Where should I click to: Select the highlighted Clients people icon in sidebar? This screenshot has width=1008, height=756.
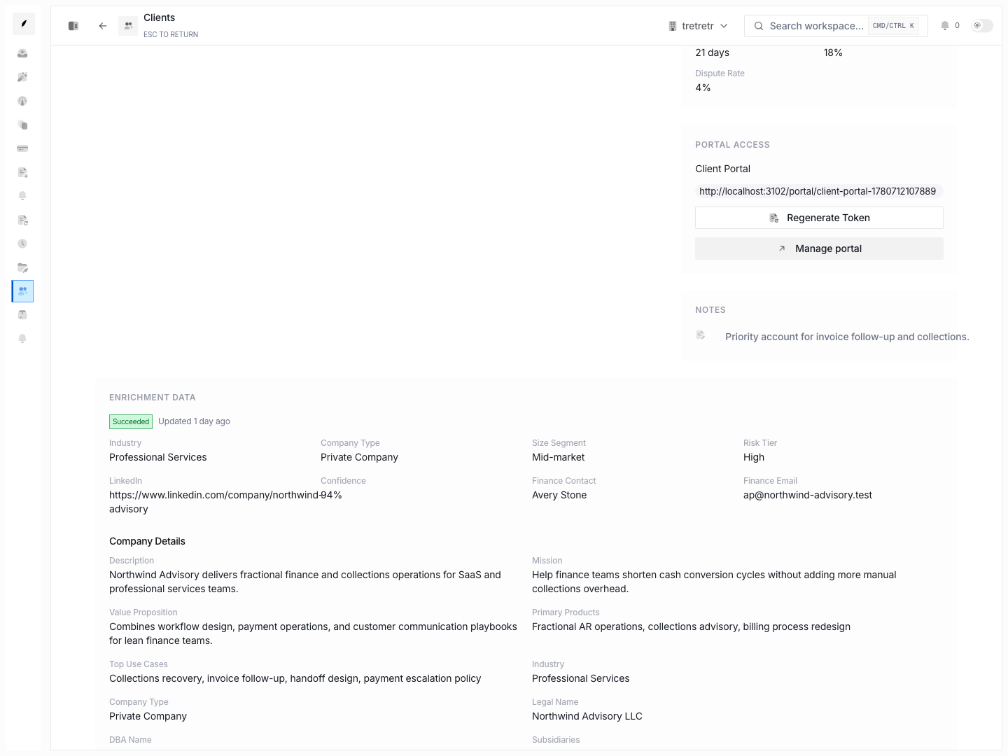pyautogui.click(x=22, y=291)
